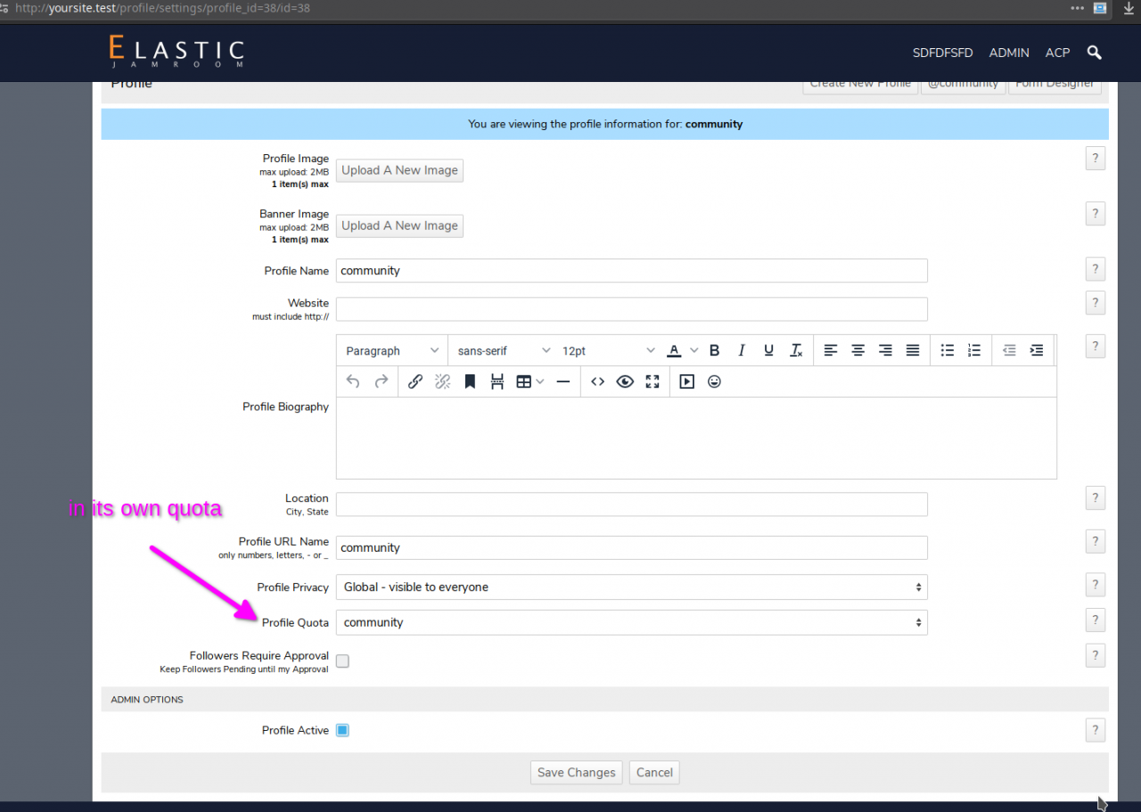Image resolution: width=1141 pixels, height=812 pixels.
Task: Click the fullscreen editor icon
Action: pos(653,381)
